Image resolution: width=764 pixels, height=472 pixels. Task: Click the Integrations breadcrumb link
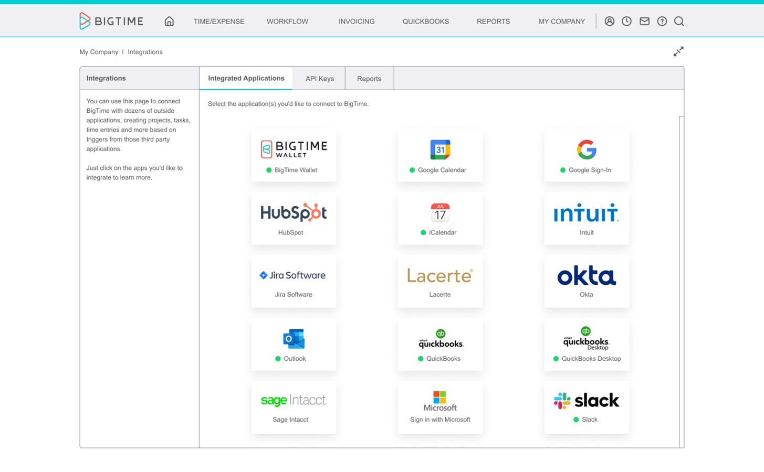(145, 52)
